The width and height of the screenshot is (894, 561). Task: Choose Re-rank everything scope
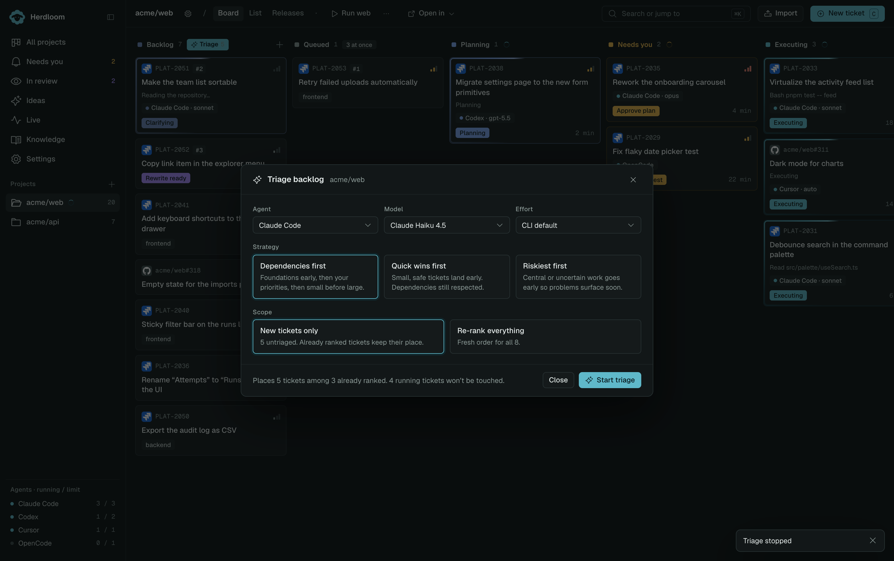point(545,337)
